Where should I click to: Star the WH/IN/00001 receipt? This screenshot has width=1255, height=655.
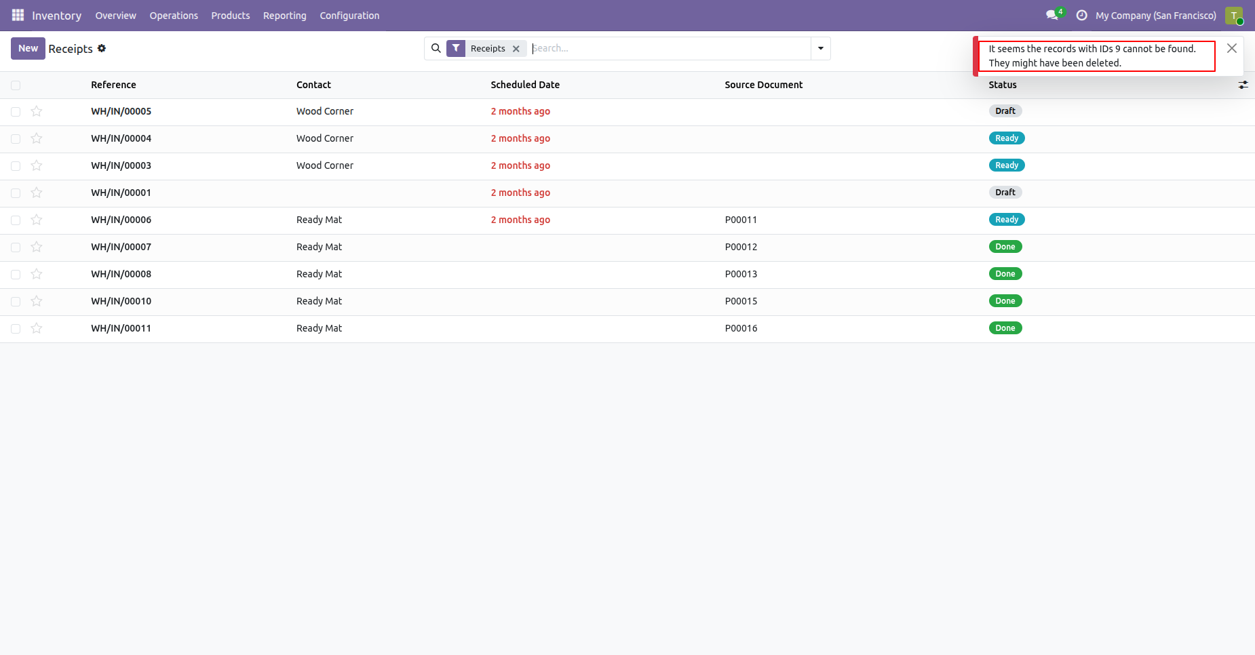pos(37,193)
